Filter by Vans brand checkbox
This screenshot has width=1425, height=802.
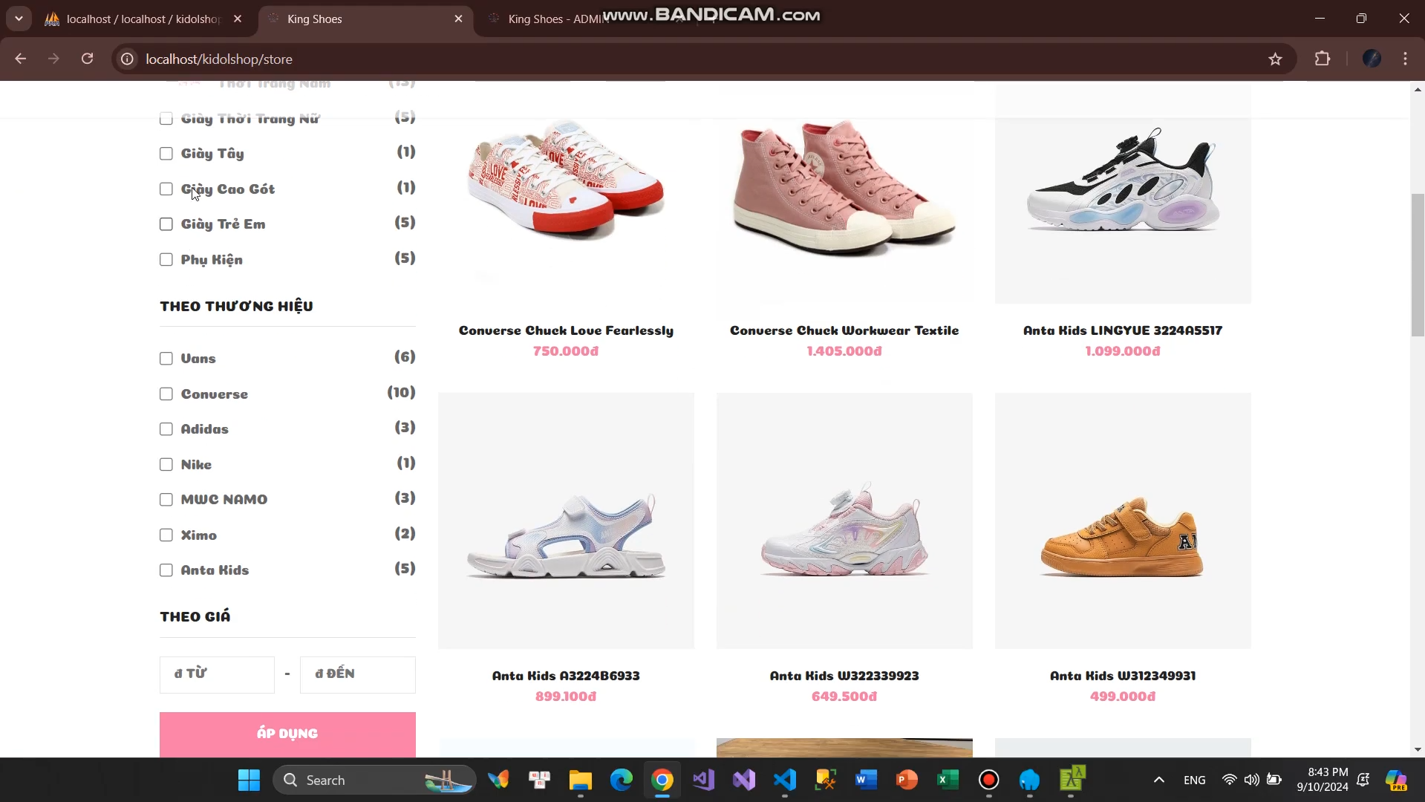pos(166,359)
